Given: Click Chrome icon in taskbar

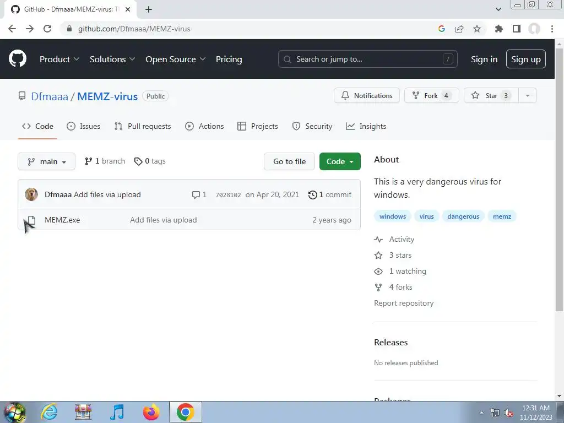Looking at the screenshot, I should (x=185, y=412).
